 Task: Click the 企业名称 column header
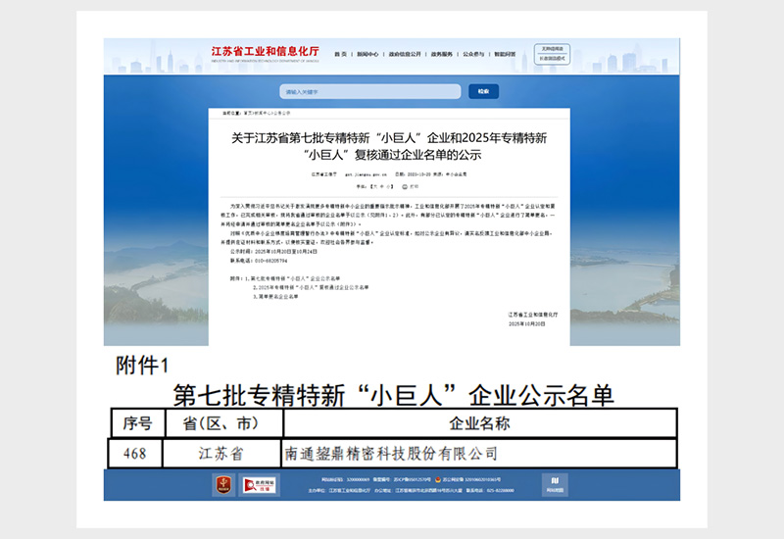(479, 423)
